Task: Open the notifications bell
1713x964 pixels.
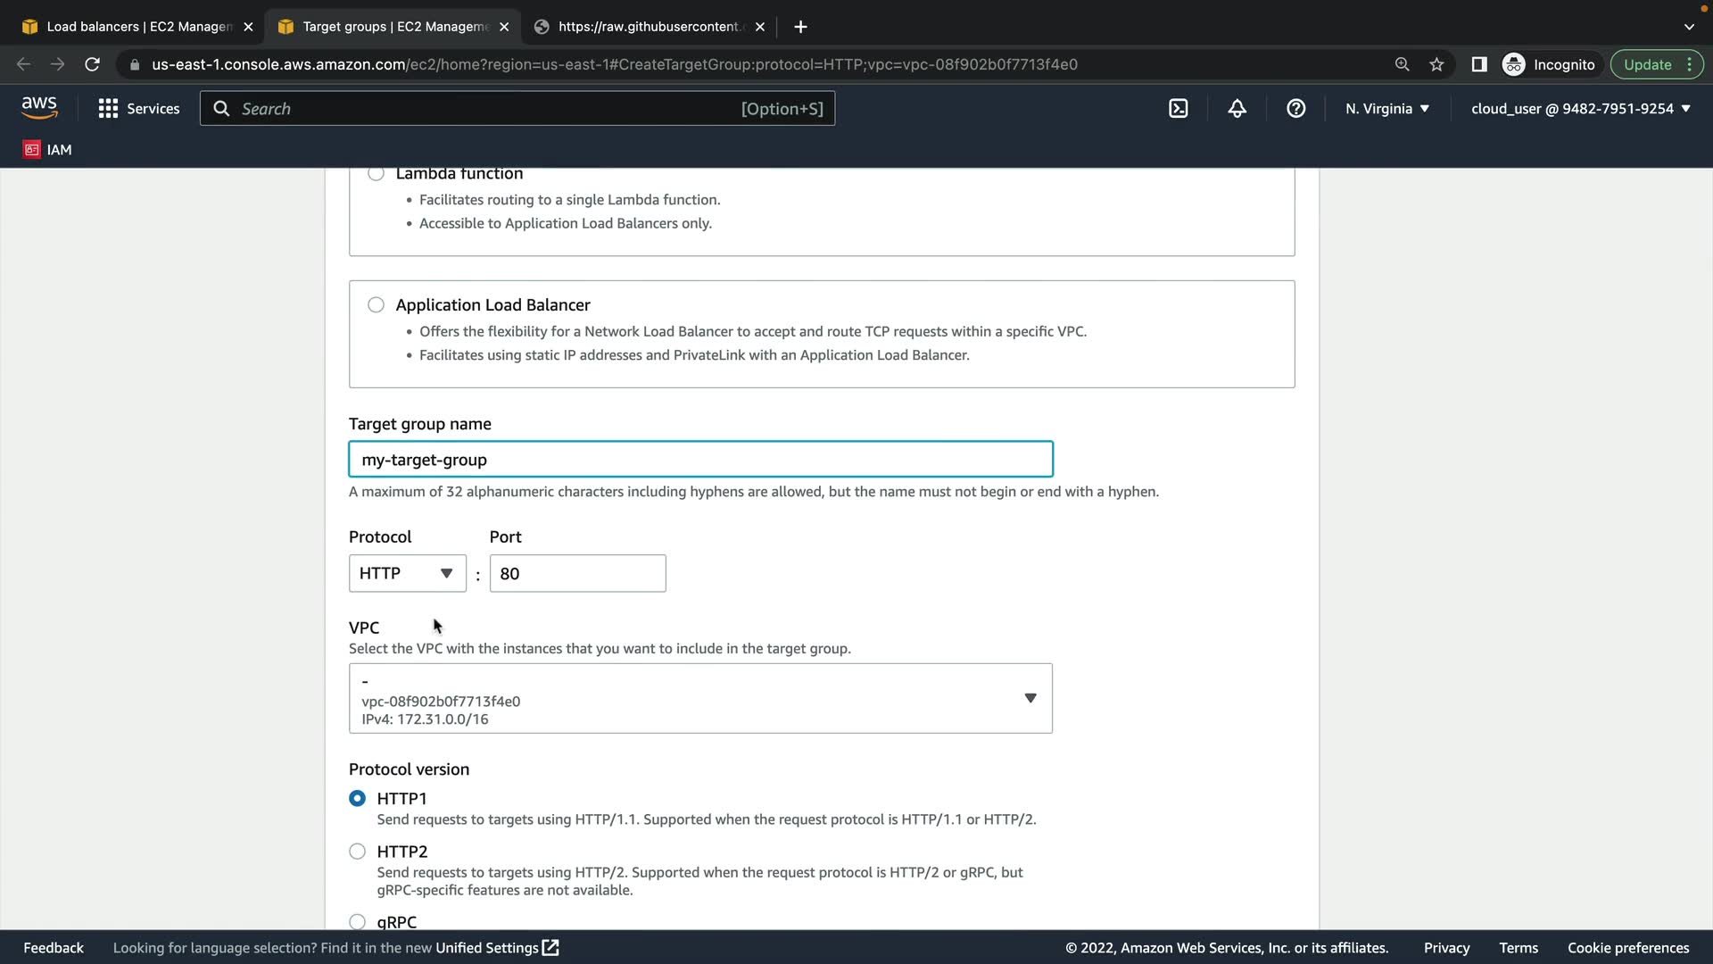Action: coord(1237,108)
